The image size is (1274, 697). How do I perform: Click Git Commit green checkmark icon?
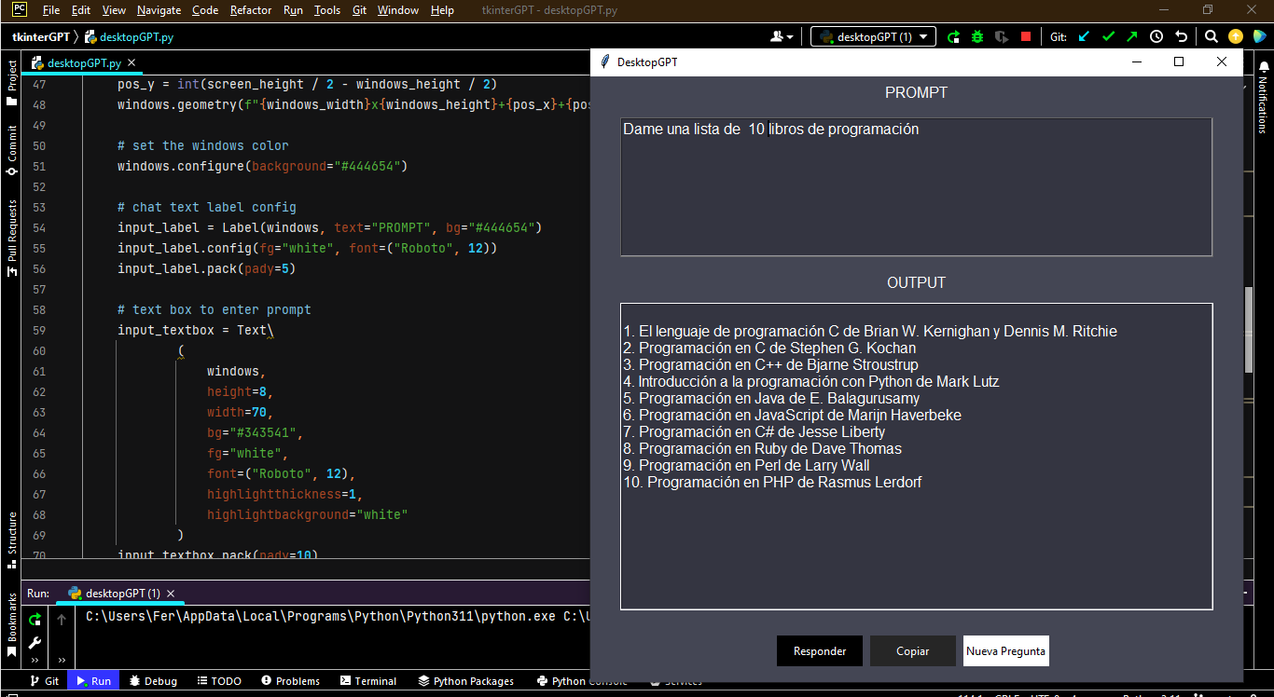(1108, 37)
